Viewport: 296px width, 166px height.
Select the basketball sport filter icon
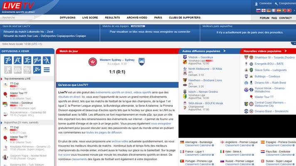pos(27,60)
